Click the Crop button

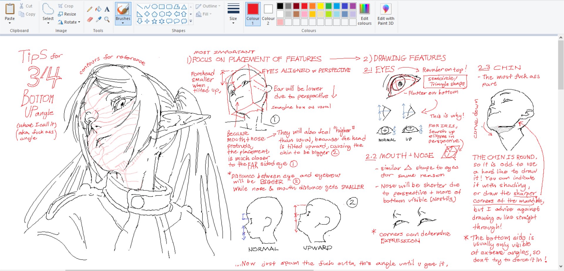pyautogui.click(x=66, y=6)
